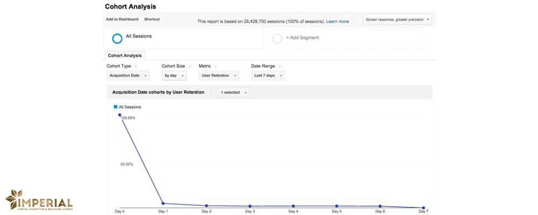Expand the Last 7 days date range
This screenshot has height=215, width=538.
[x=267, y=76]
